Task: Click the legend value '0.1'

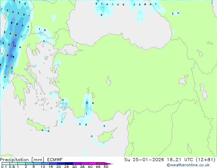Action: tap(4, 167)
